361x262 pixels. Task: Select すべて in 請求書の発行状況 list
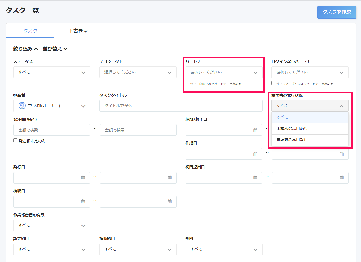click(x=310, y=117)
